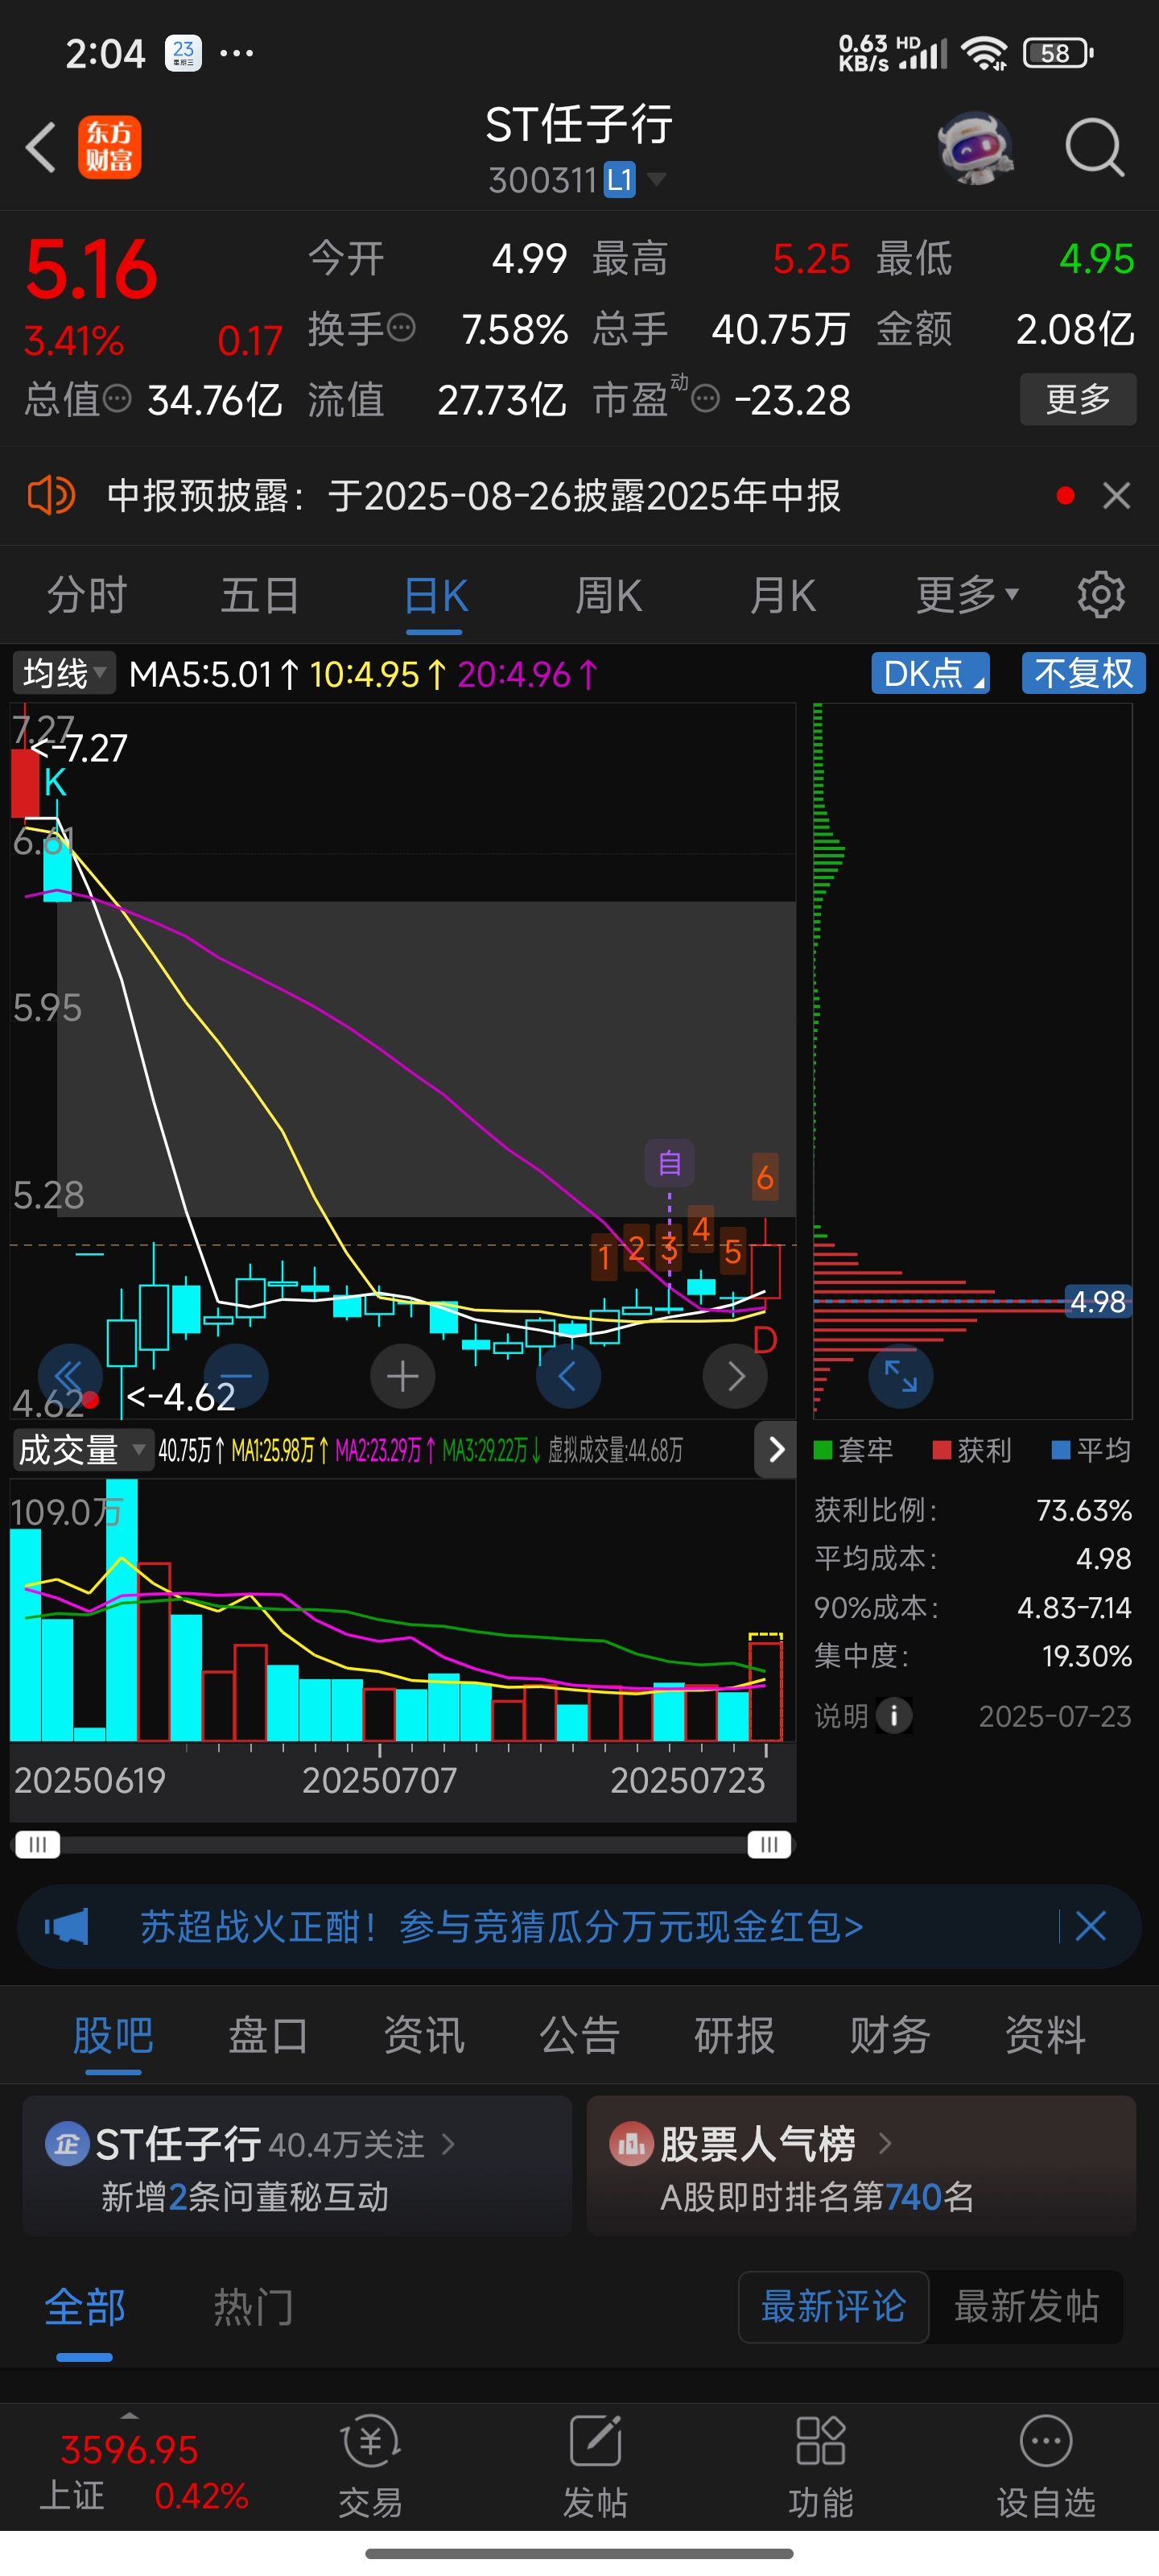The height and width of the screenshot is (2576, 1159).
Task: Select the 日K chart tab
Action: [435, 595]
